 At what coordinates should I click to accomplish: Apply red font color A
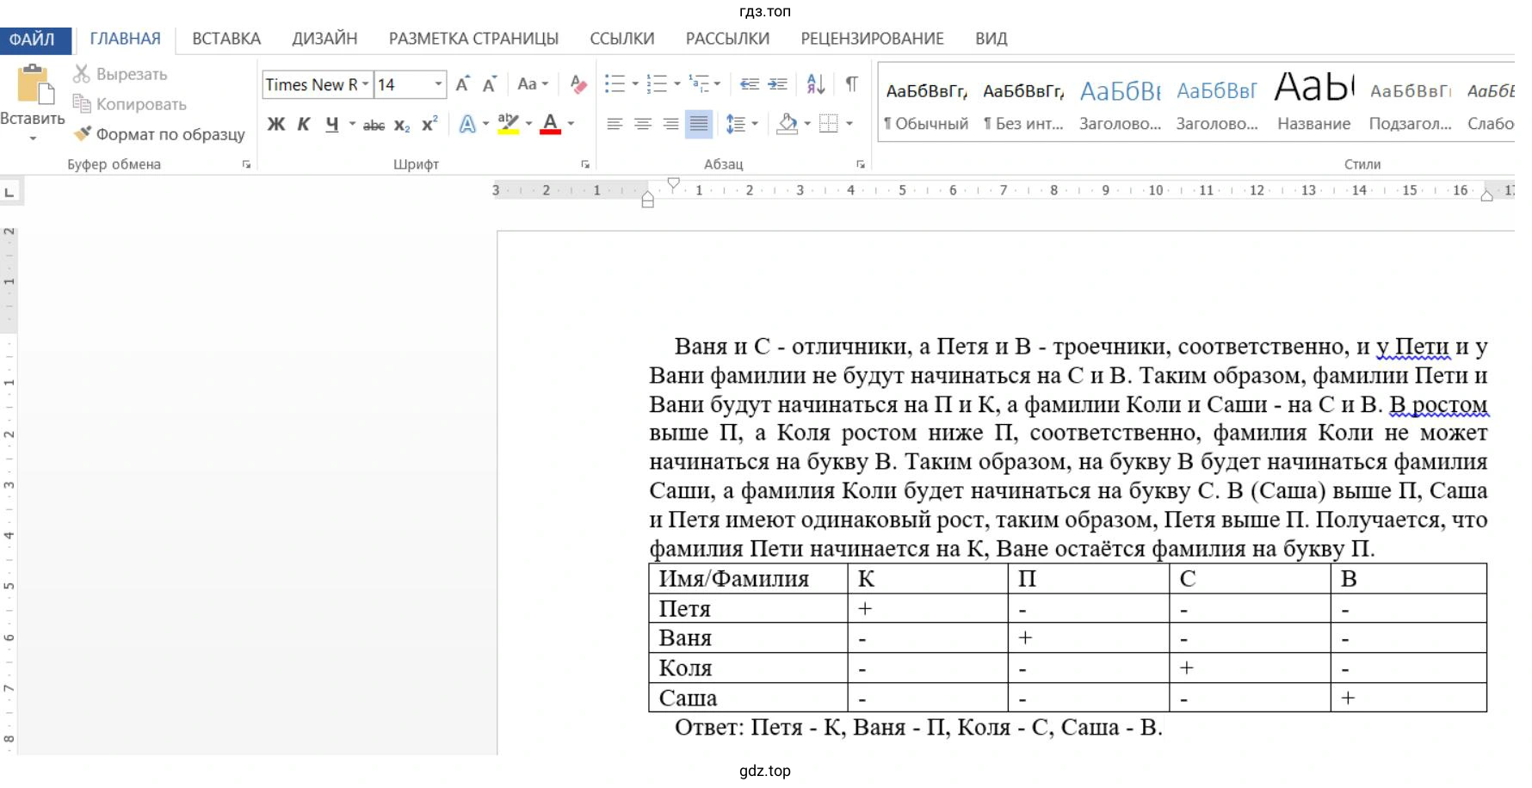(x=551, y=124)
